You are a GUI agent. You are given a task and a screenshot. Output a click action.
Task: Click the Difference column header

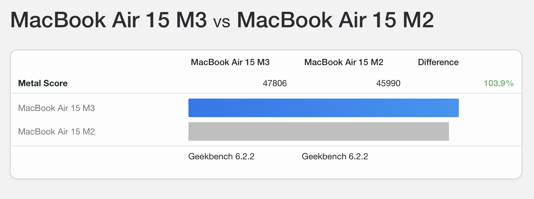click(438, 62)
